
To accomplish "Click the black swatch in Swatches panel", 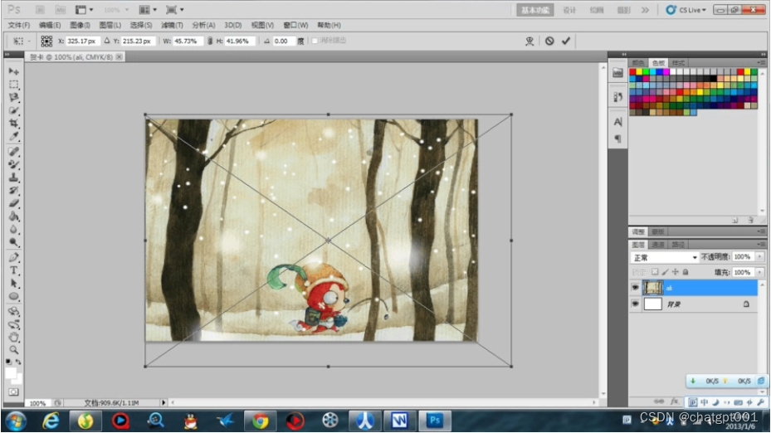I will click(x=713, y=79).
